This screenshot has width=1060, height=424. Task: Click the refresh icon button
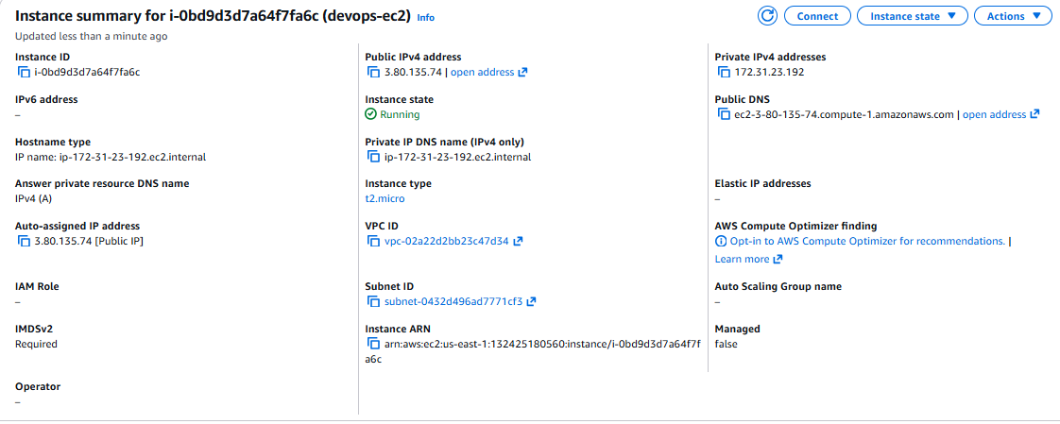[x=767, y=16]
